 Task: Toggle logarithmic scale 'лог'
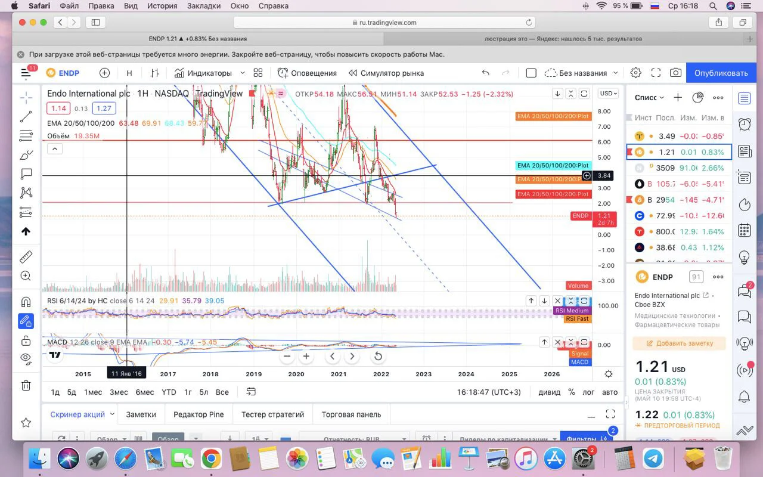tap(588, 392)
